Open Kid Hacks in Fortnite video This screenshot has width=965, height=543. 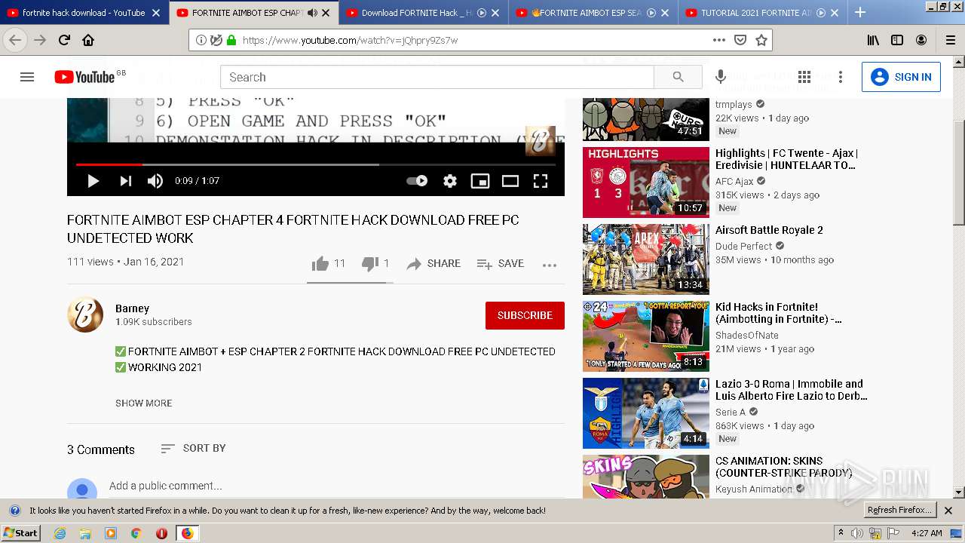click(778, 313)
